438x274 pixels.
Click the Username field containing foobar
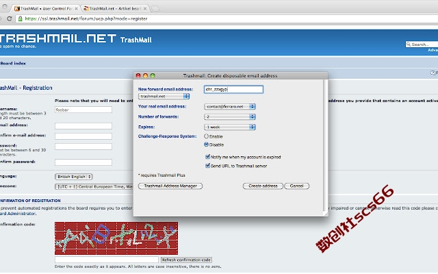83,110
